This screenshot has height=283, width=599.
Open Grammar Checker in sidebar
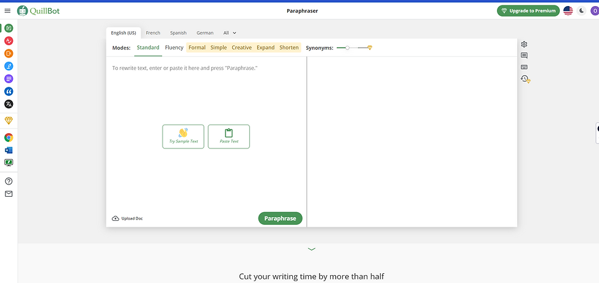(x=9, y=40)
